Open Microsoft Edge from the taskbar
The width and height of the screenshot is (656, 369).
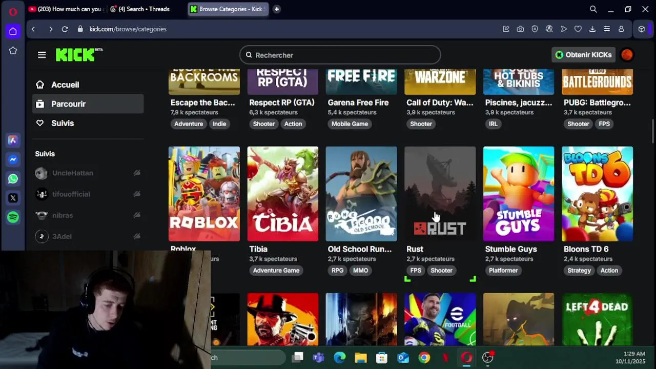point(340,358)
